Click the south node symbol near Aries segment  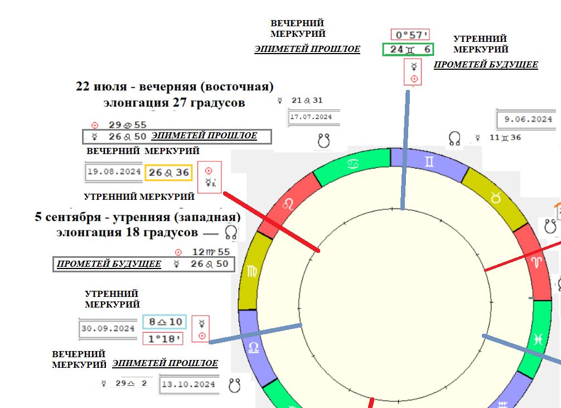(550, 227)
